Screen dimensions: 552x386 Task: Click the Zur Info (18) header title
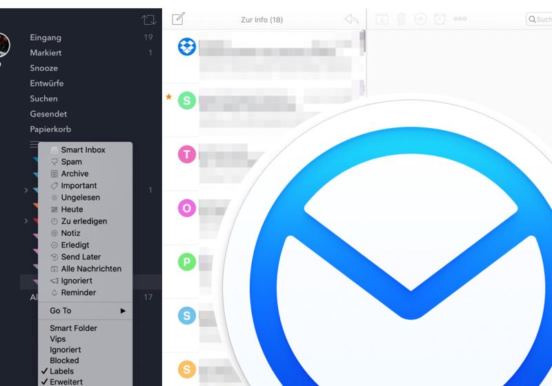(x=262, y=20)
